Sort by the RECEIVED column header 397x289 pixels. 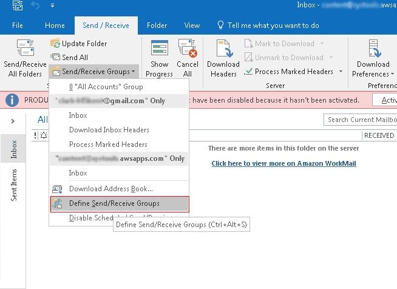click(379, 135)
